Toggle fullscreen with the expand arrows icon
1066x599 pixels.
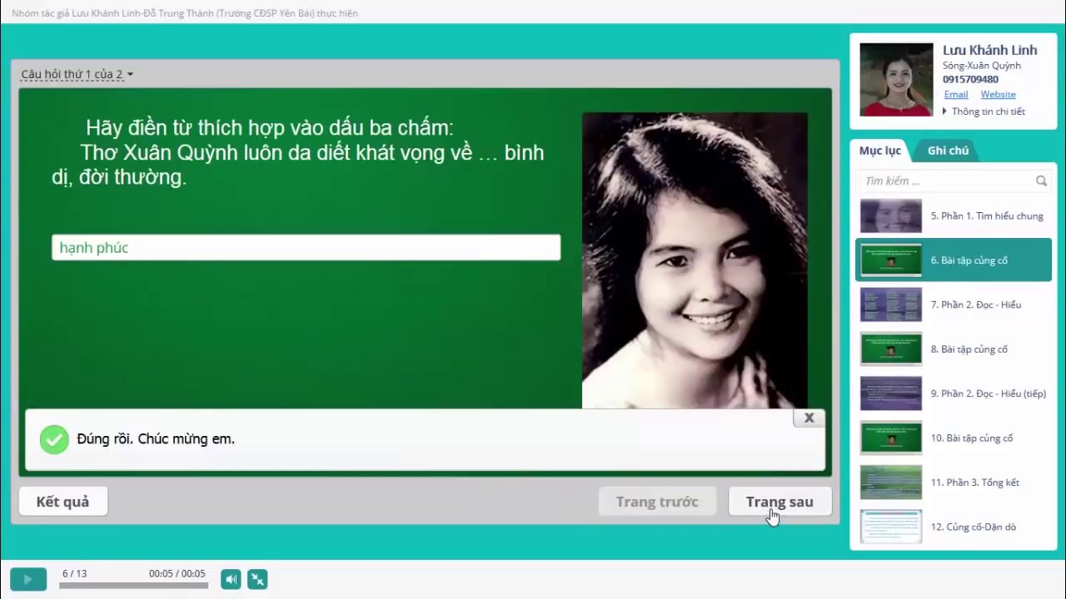(257, 579)
